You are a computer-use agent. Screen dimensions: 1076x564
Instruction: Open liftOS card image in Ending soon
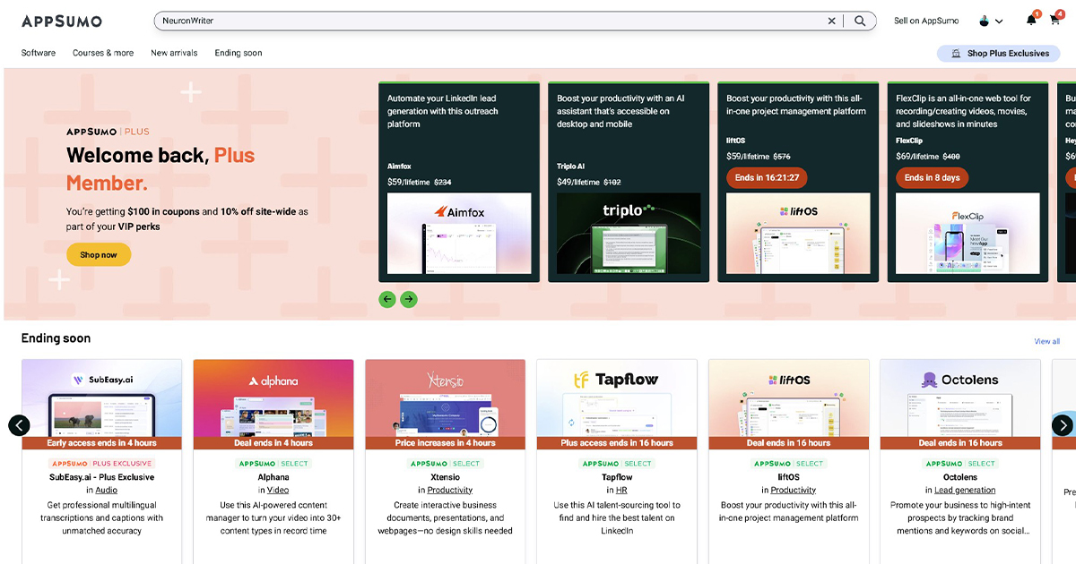788,398
